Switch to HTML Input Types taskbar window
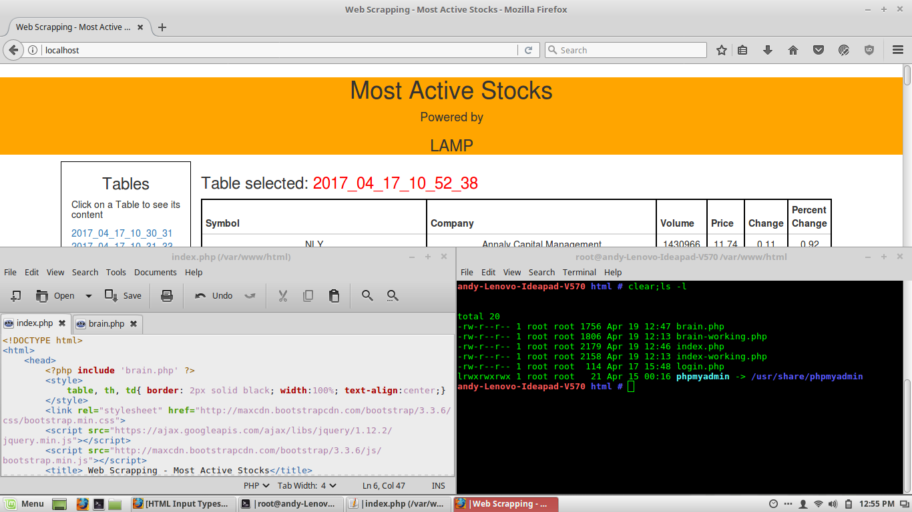This screenshot has height=512, width=912. [x=182, y=504]
